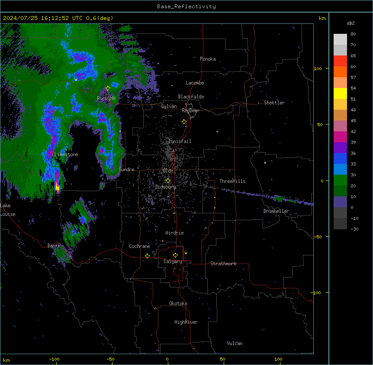Click the Drumheller city label

pyautogui.click(x=276, y=211)
